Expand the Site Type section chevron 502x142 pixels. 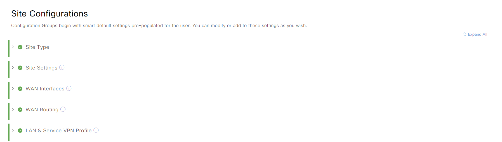pos(13,47)
